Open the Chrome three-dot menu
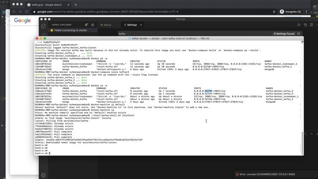The height and width of the screenshot is (179, 318). pos(306,12)
